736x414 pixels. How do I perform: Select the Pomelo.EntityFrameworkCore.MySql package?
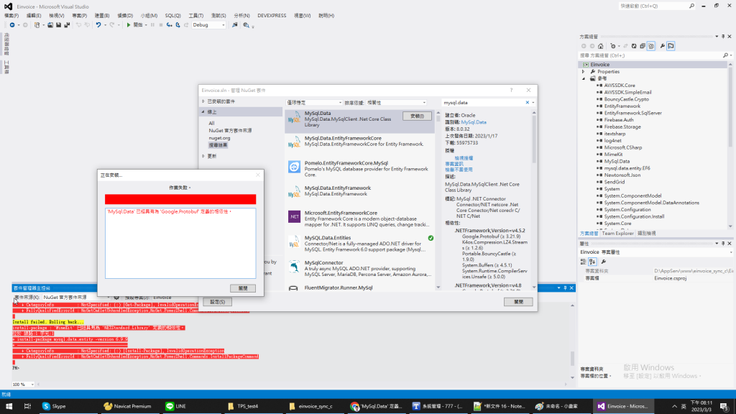[359, 168]
